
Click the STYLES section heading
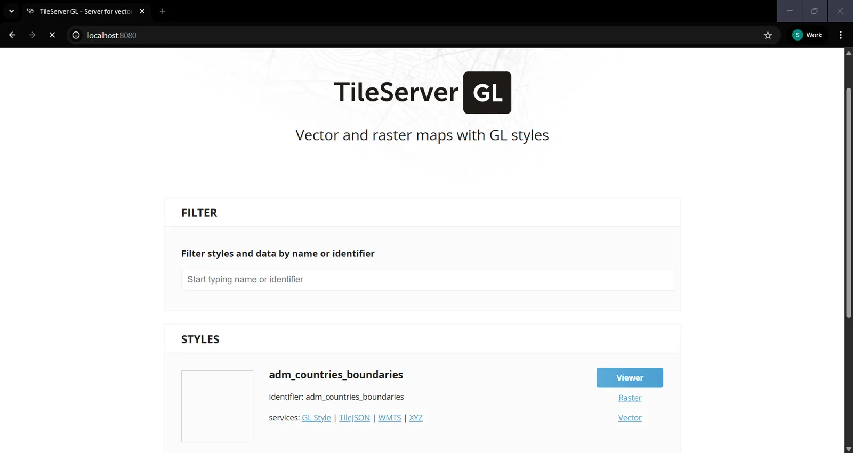(x=200, y=339)
